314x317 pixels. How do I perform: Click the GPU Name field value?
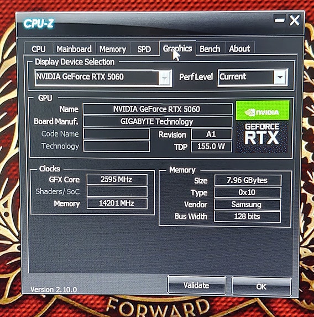(158, 109)
